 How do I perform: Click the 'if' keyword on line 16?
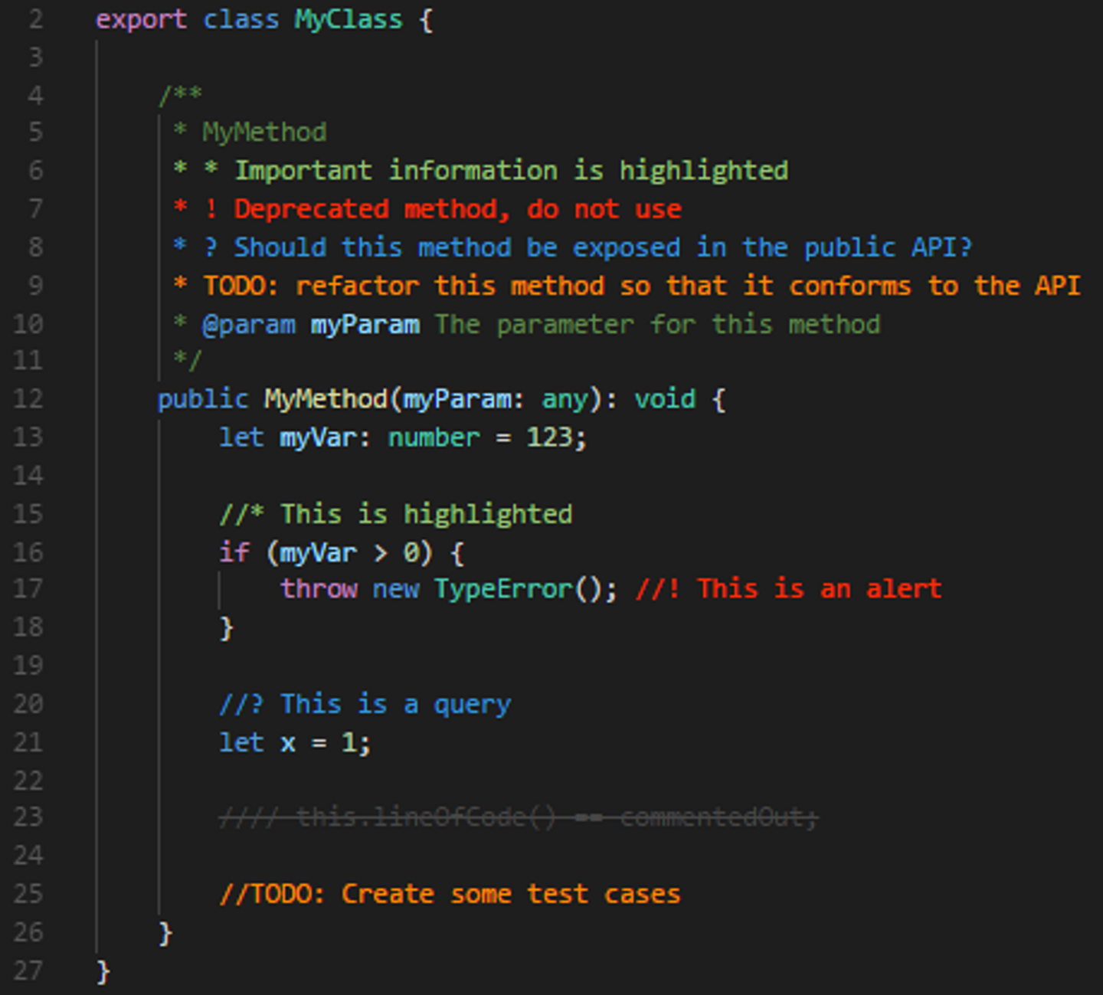click(234, 552)
